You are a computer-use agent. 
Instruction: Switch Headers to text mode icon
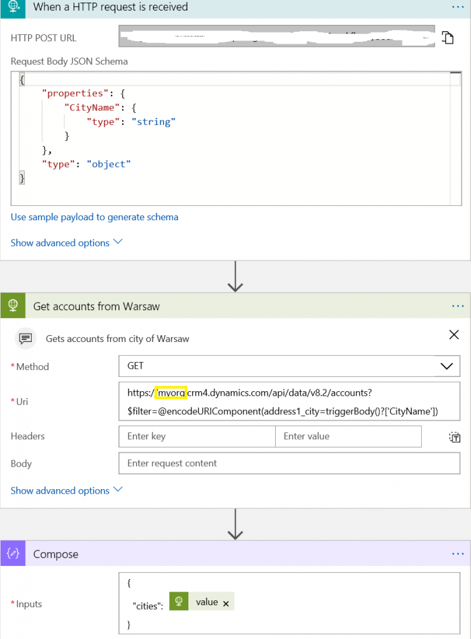[x=454, y=437]
